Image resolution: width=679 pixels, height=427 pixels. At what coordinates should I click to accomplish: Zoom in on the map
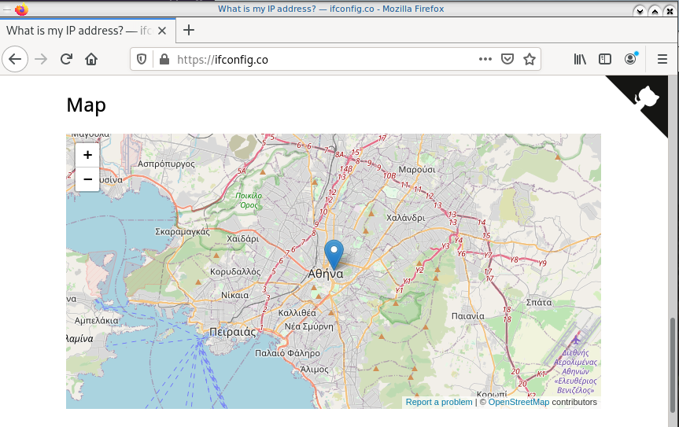[87, 156]
